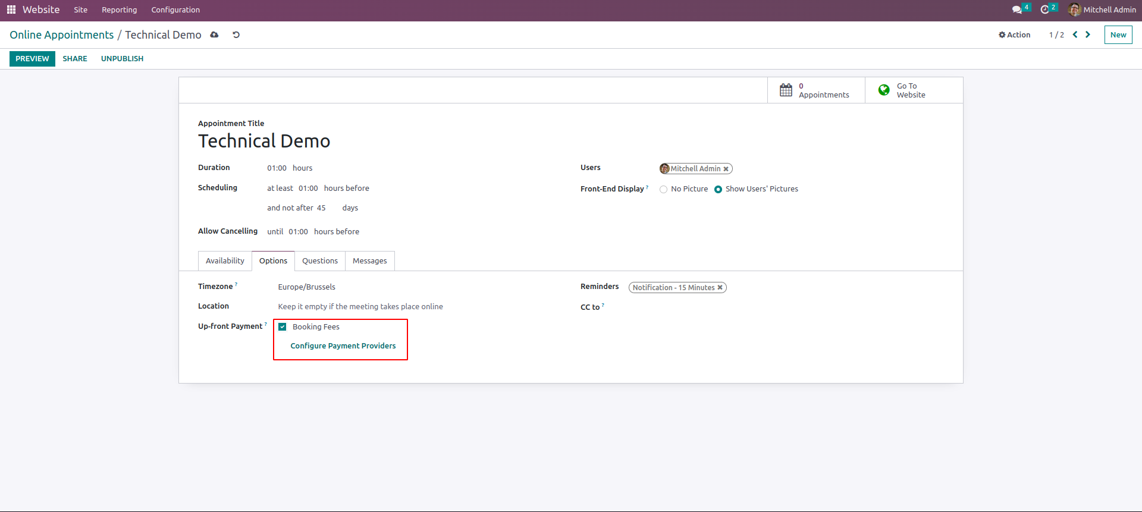Click the Mitchell Admin user tag
The image size is (1142, 512).
pos(695,169)
